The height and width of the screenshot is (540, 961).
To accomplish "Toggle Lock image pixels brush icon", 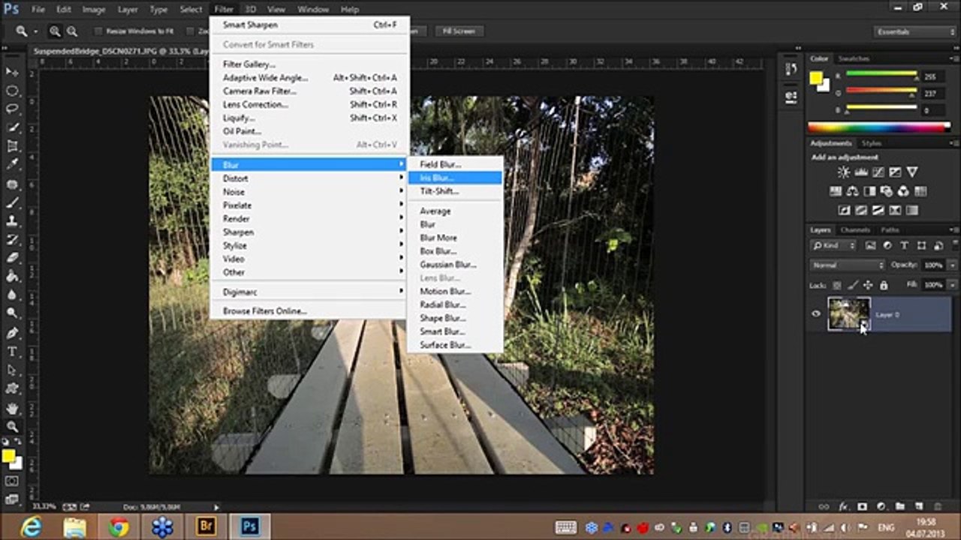I will point(853,285).
